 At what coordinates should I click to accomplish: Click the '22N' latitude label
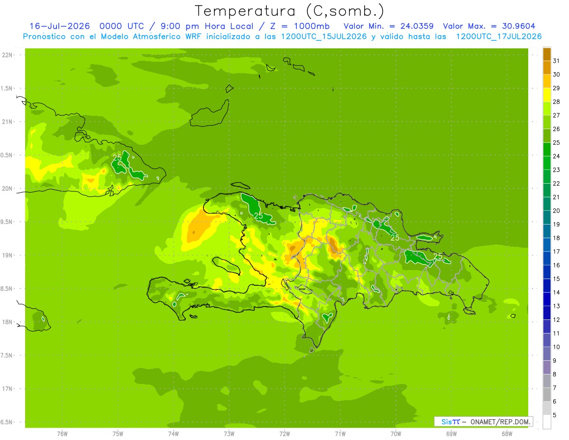[x=7, y=55]
